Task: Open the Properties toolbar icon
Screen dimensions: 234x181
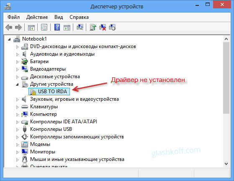Action: coord(44,28)
